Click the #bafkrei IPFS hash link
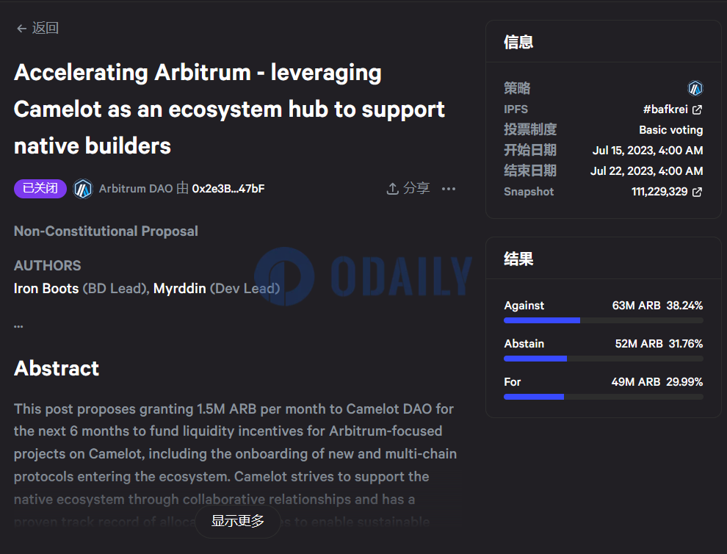 pos(666,109)
